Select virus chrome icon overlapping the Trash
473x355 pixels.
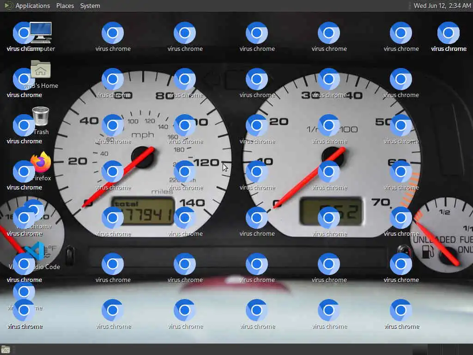[24, 125]
